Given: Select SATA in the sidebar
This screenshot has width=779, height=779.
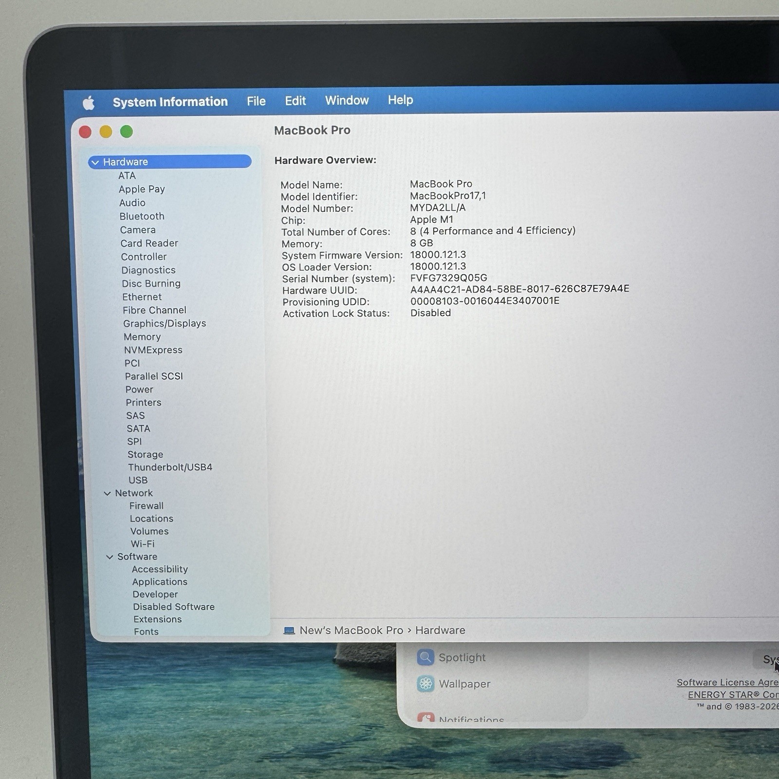Looking at the screenshot, I should coord(138,429).
